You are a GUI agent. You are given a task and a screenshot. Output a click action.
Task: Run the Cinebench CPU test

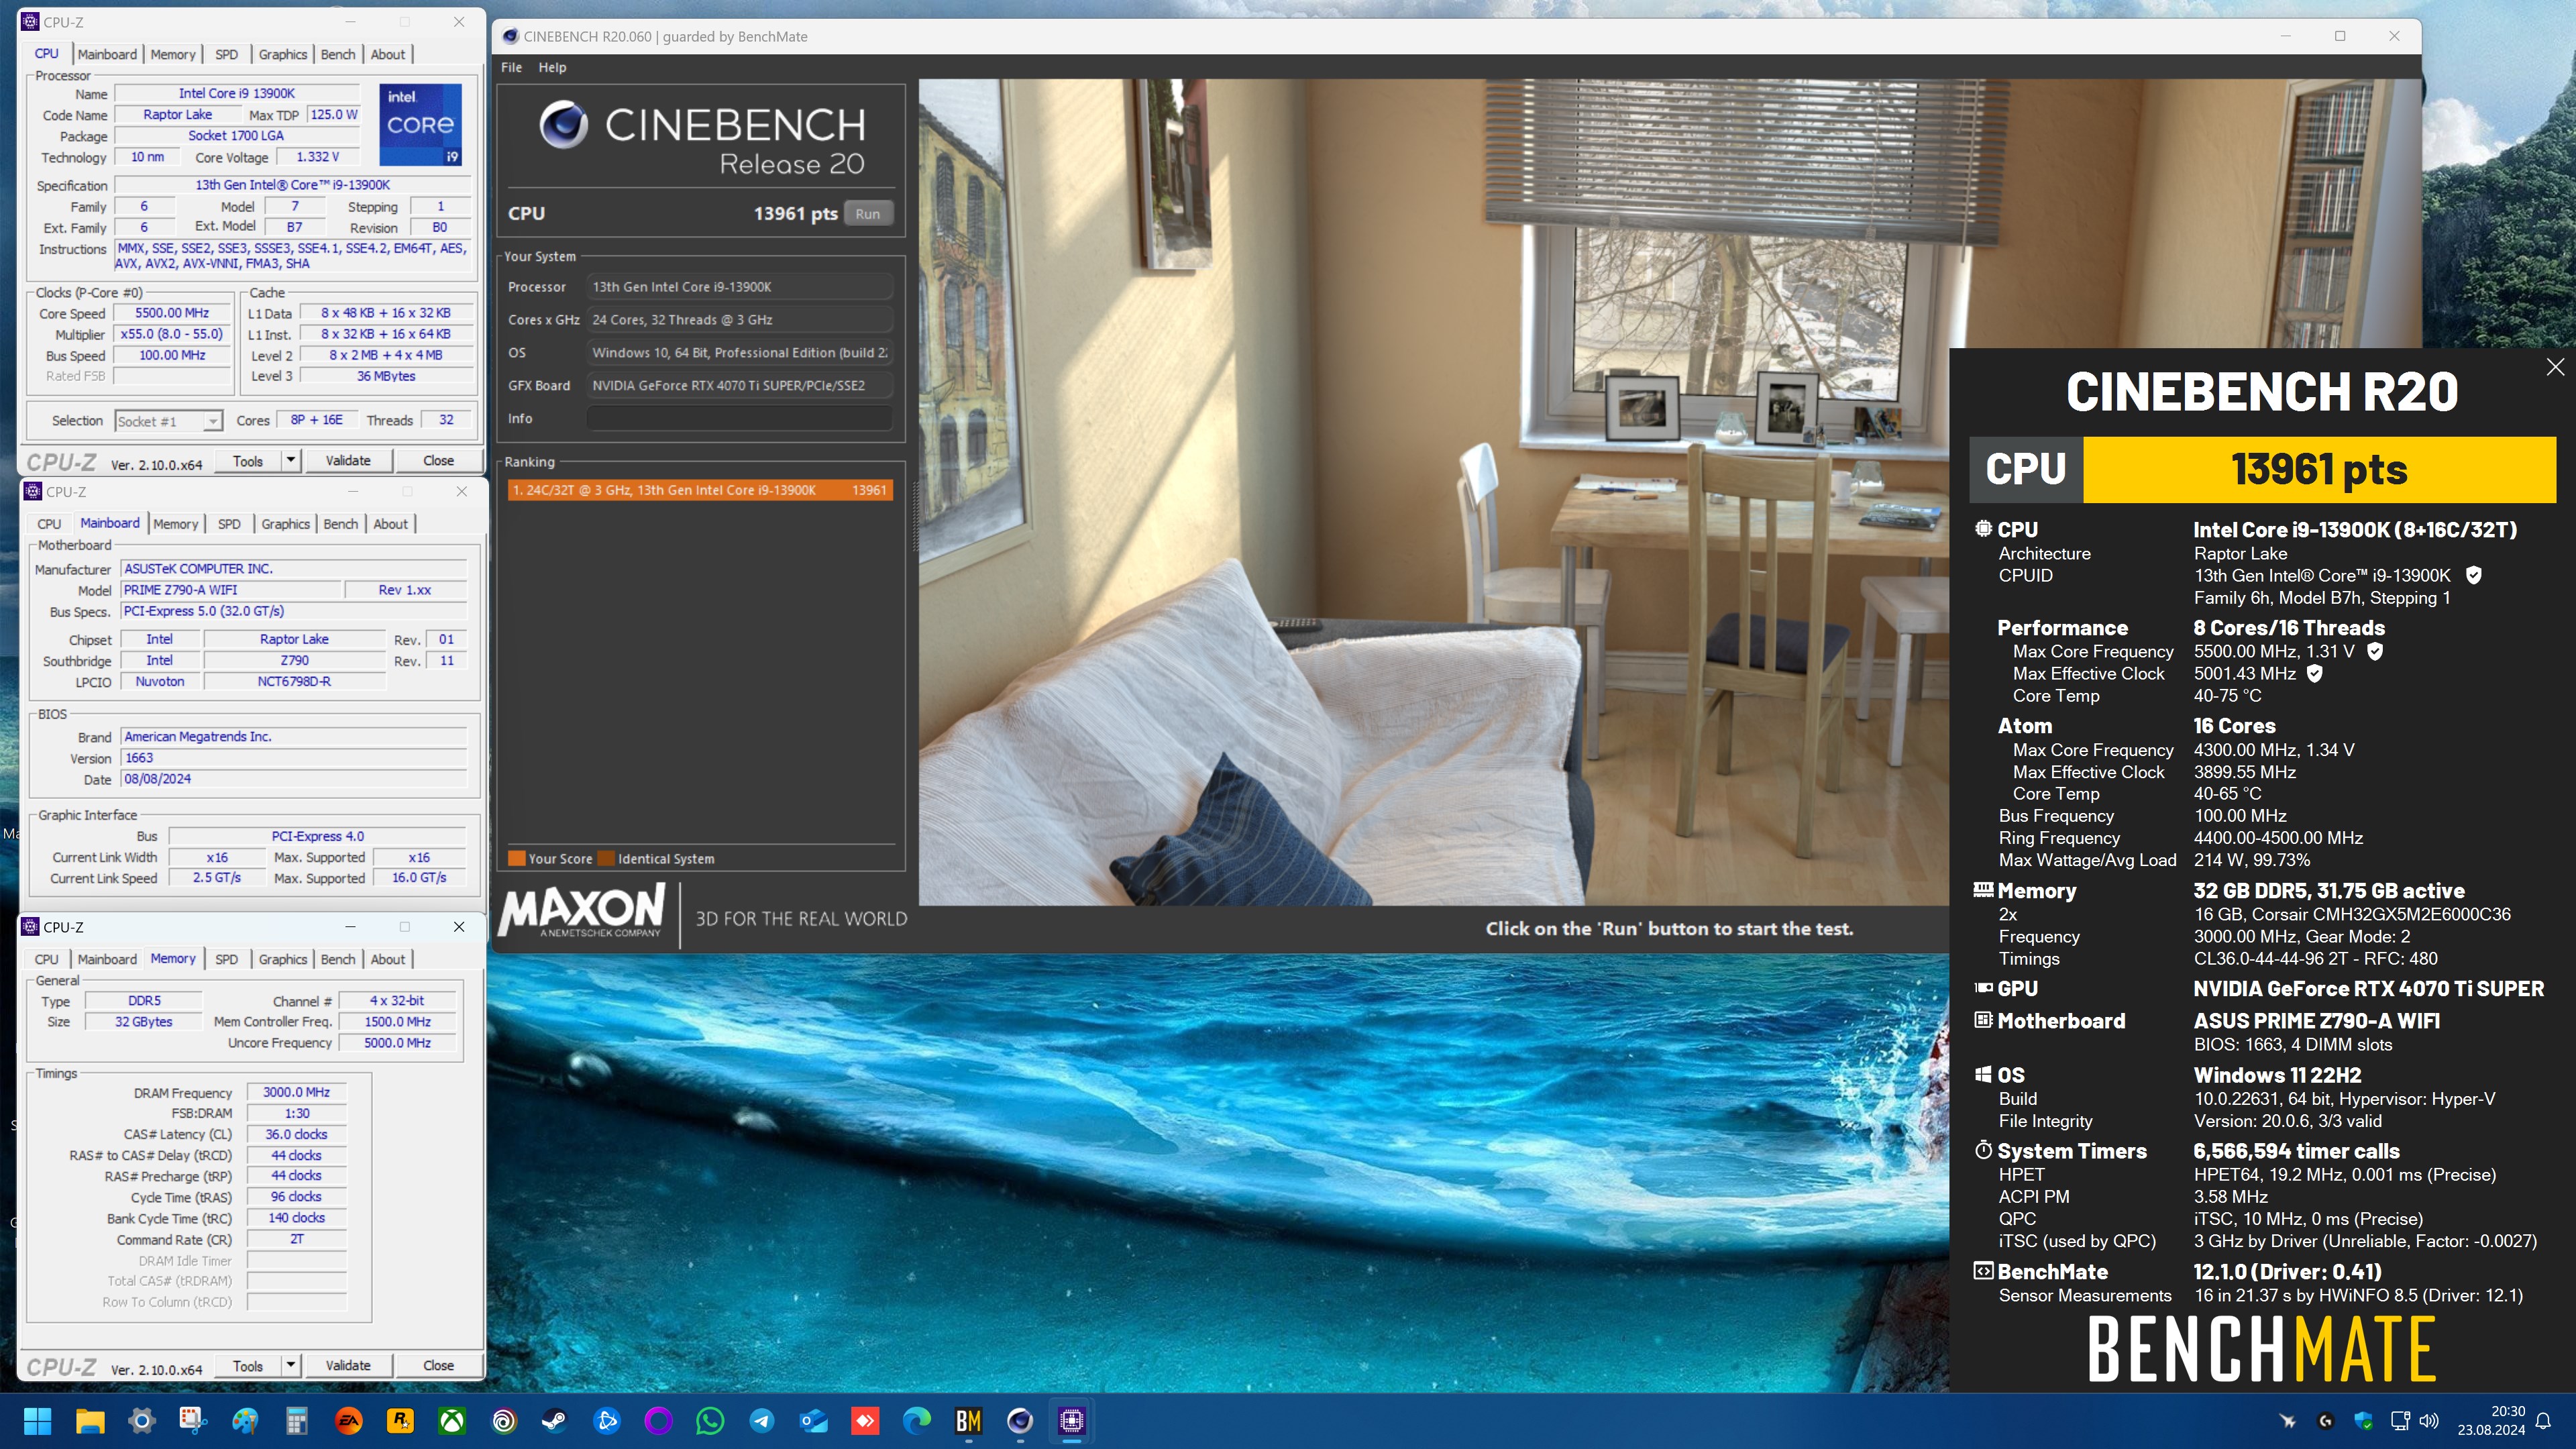point(867,213)
